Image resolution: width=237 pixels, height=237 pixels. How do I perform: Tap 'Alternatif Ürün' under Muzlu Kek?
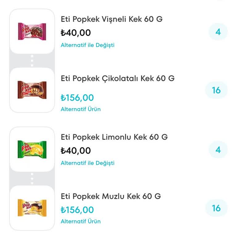(x=81, y=221)
